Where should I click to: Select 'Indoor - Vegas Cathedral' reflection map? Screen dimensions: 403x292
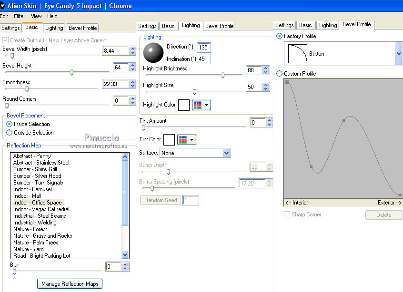41,209
